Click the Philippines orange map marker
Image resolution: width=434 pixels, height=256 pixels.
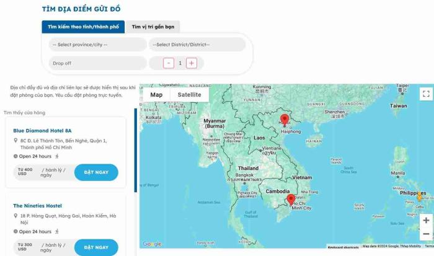(419, 196)
